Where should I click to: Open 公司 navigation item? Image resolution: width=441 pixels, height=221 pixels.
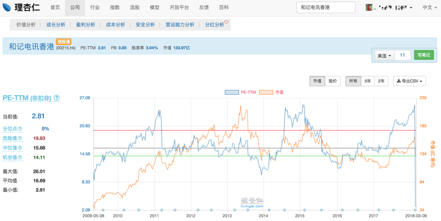click(75, 7)
